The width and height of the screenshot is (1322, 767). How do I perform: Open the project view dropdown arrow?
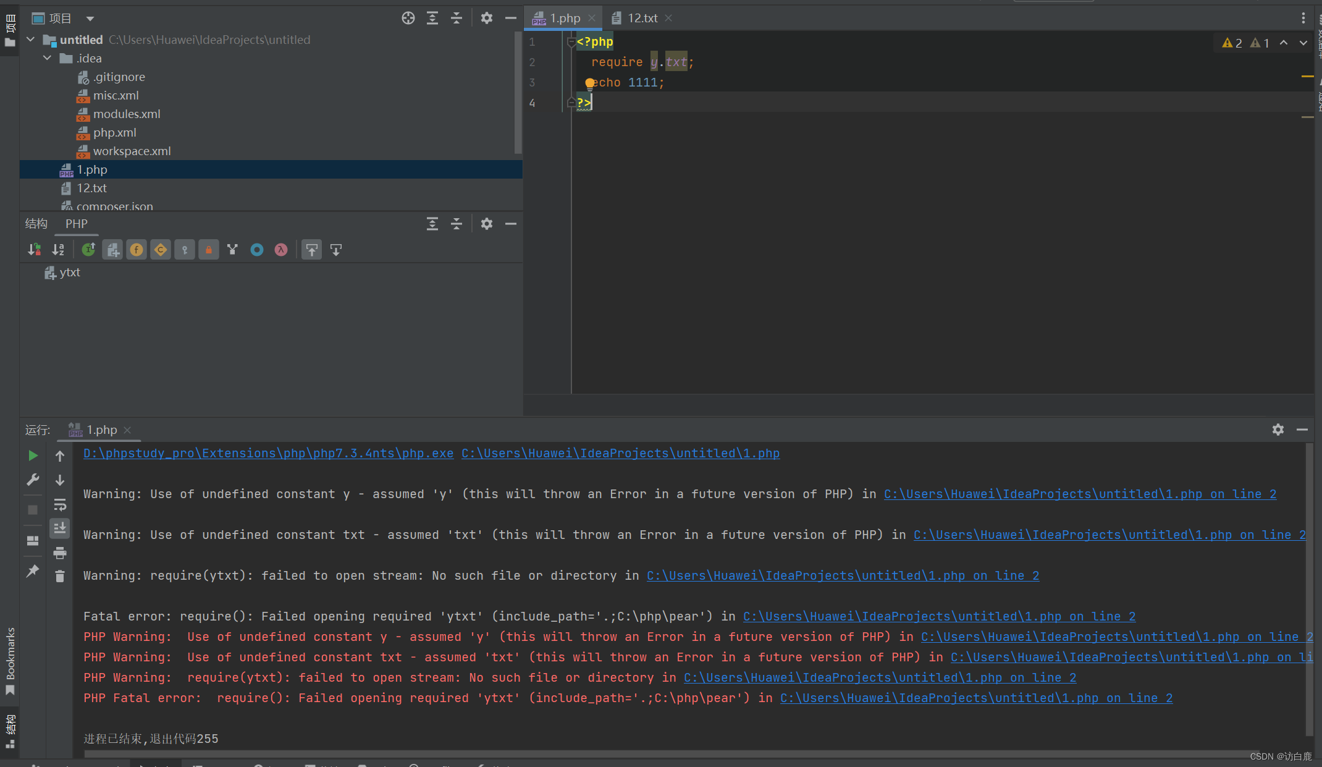click(90, 19)
